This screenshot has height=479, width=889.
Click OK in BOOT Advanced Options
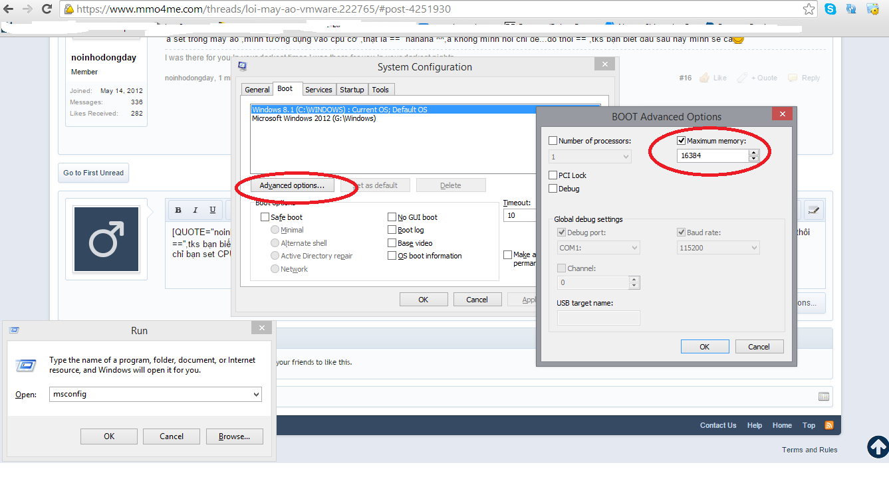point(705,347)
